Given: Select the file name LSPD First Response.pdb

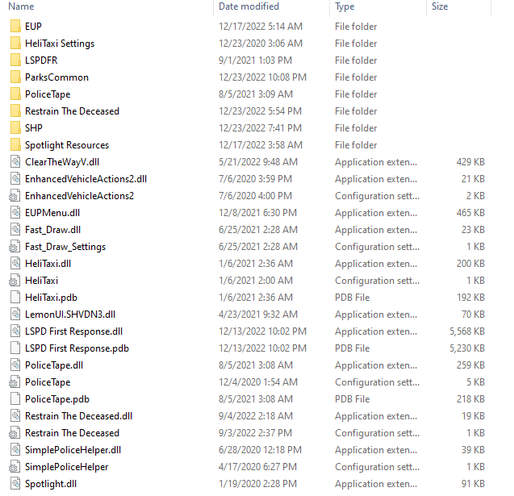Looking at the screenshot, I should click(77, 348).
